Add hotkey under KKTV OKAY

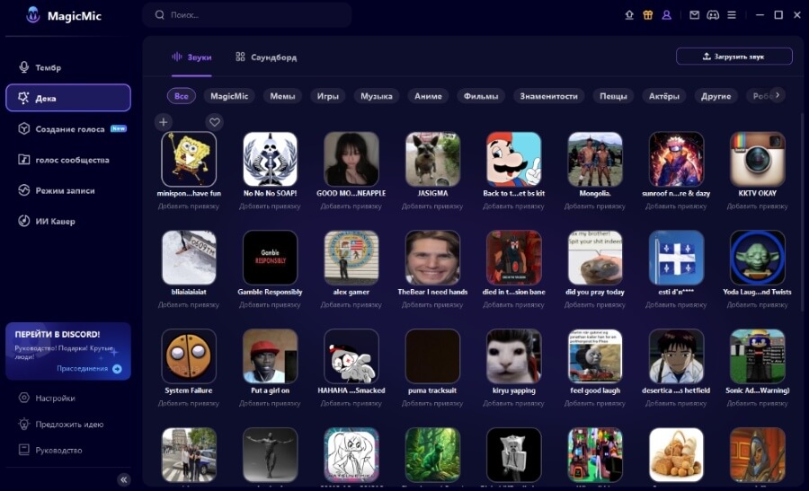(x=758, y=206)
